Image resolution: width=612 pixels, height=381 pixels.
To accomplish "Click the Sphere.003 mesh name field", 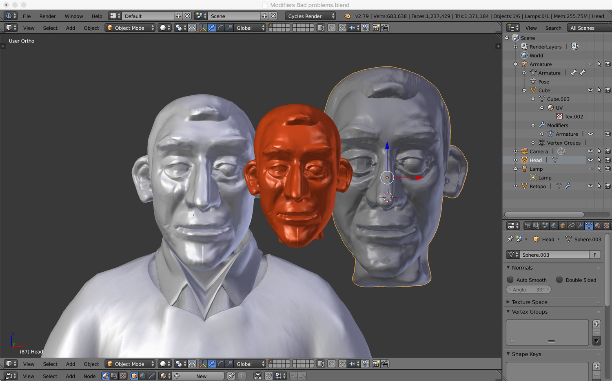I will [x=554, y=255].
